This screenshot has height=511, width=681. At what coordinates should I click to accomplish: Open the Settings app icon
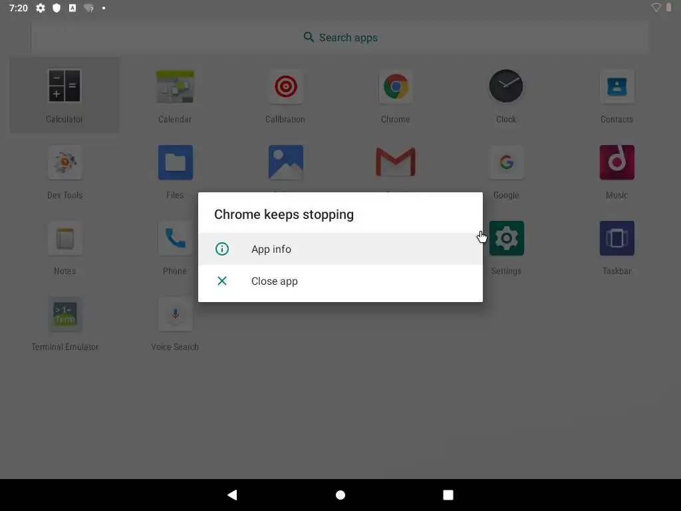[x=506, y=238]
